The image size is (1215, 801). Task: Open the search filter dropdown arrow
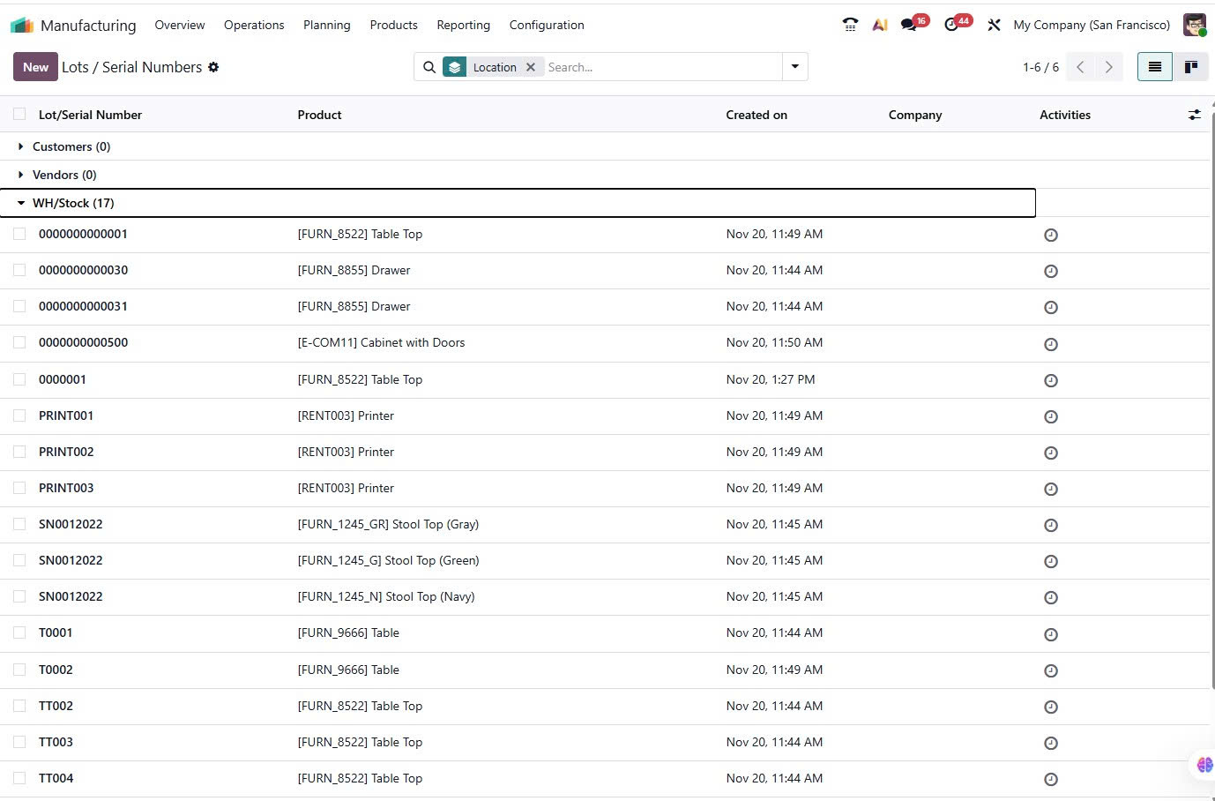(794, 67)
